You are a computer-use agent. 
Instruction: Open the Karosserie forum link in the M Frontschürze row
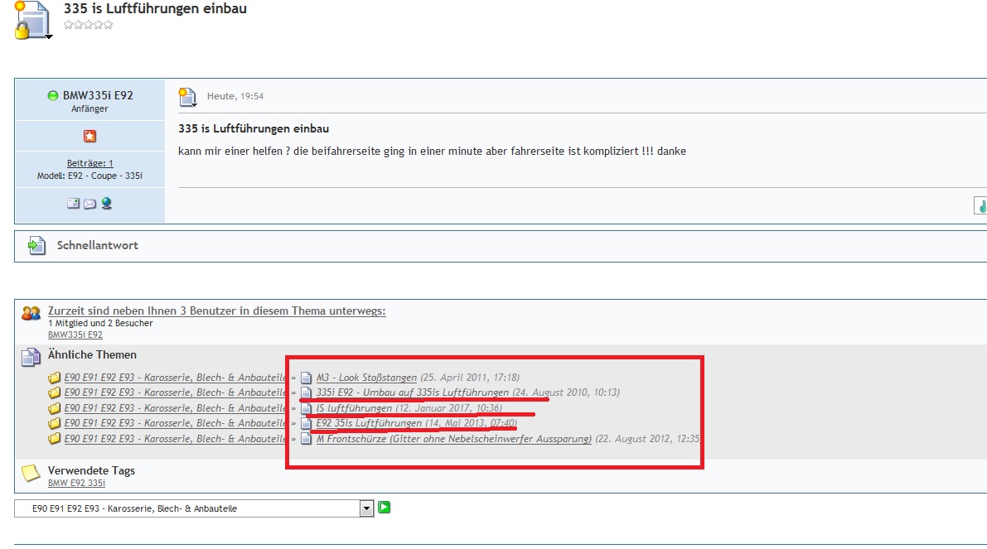[174, 439]
